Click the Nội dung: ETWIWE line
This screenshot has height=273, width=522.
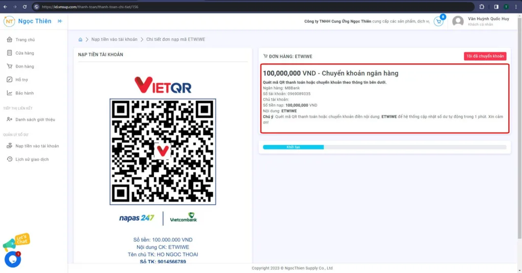tap(280, 111)
